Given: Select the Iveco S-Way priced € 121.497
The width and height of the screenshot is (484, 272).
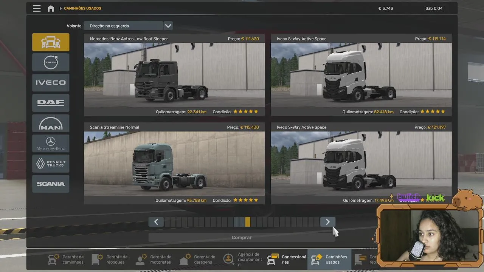Looking at the screenshot, I should (361, 164).
